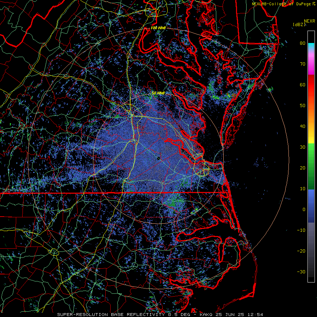
Task: Click the NEXLAB-College of DuPage watermark text
Action: click(x=284, y=4)
